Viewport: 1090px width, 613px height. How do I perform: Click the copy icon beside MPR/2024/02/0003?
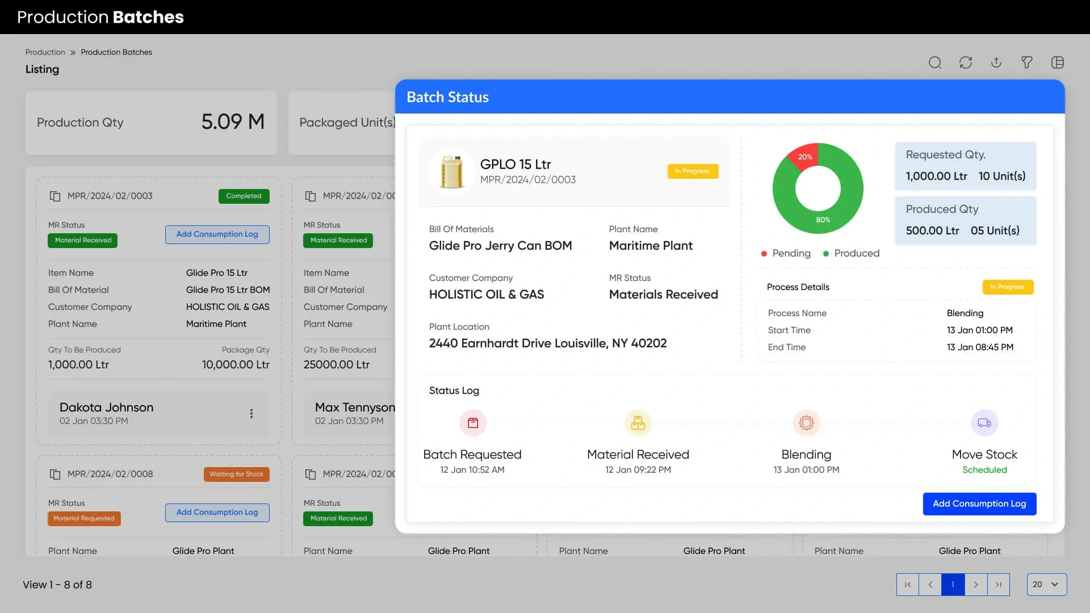coord(55,196)
